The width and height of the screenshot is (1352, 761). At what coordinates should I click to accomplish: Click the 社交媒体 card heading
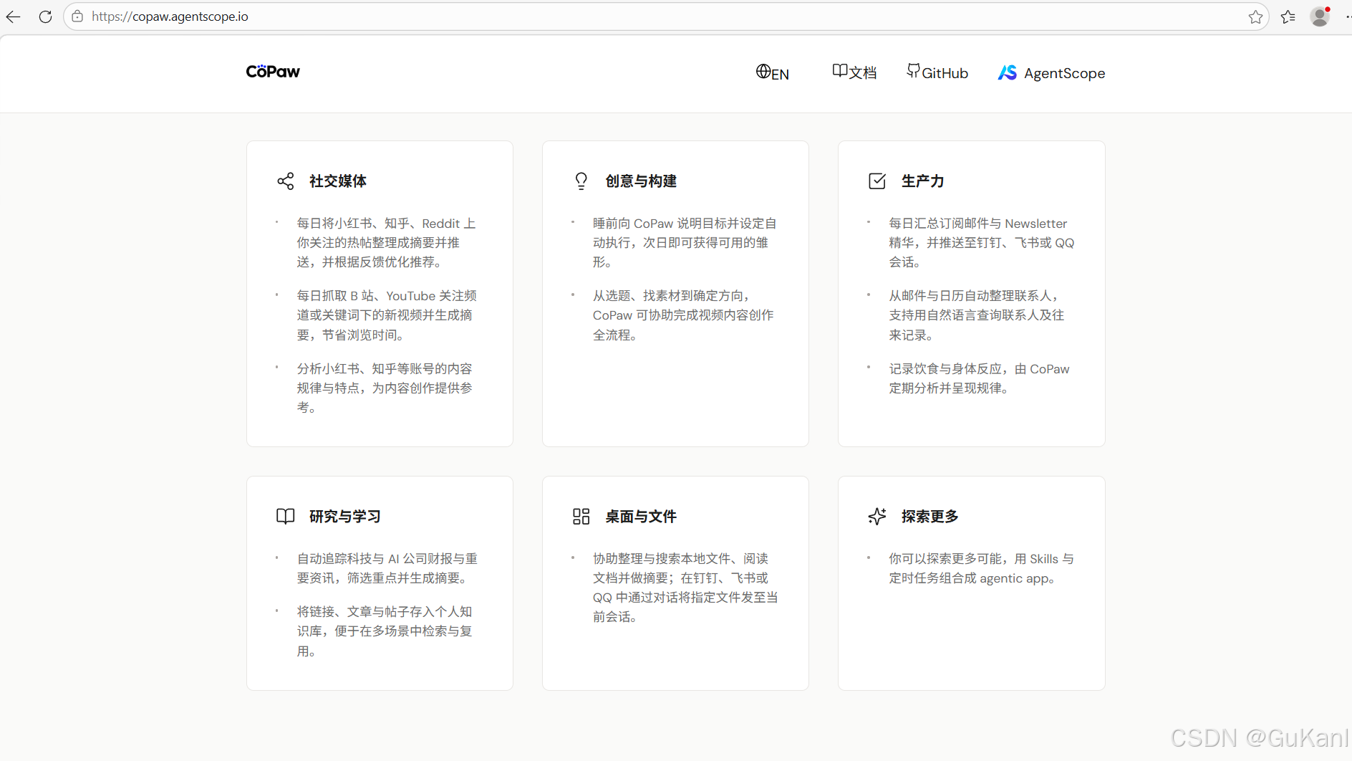(338, 181)
